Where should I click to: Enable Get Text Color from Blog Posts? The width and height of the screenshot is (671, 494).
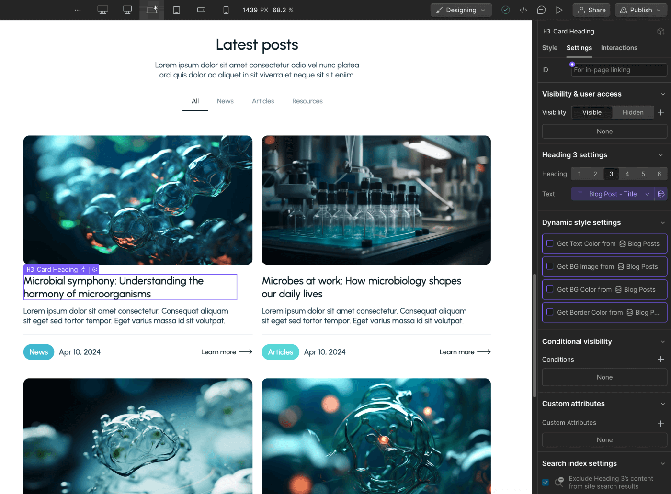pyautogui.click(x=549, y=243)
